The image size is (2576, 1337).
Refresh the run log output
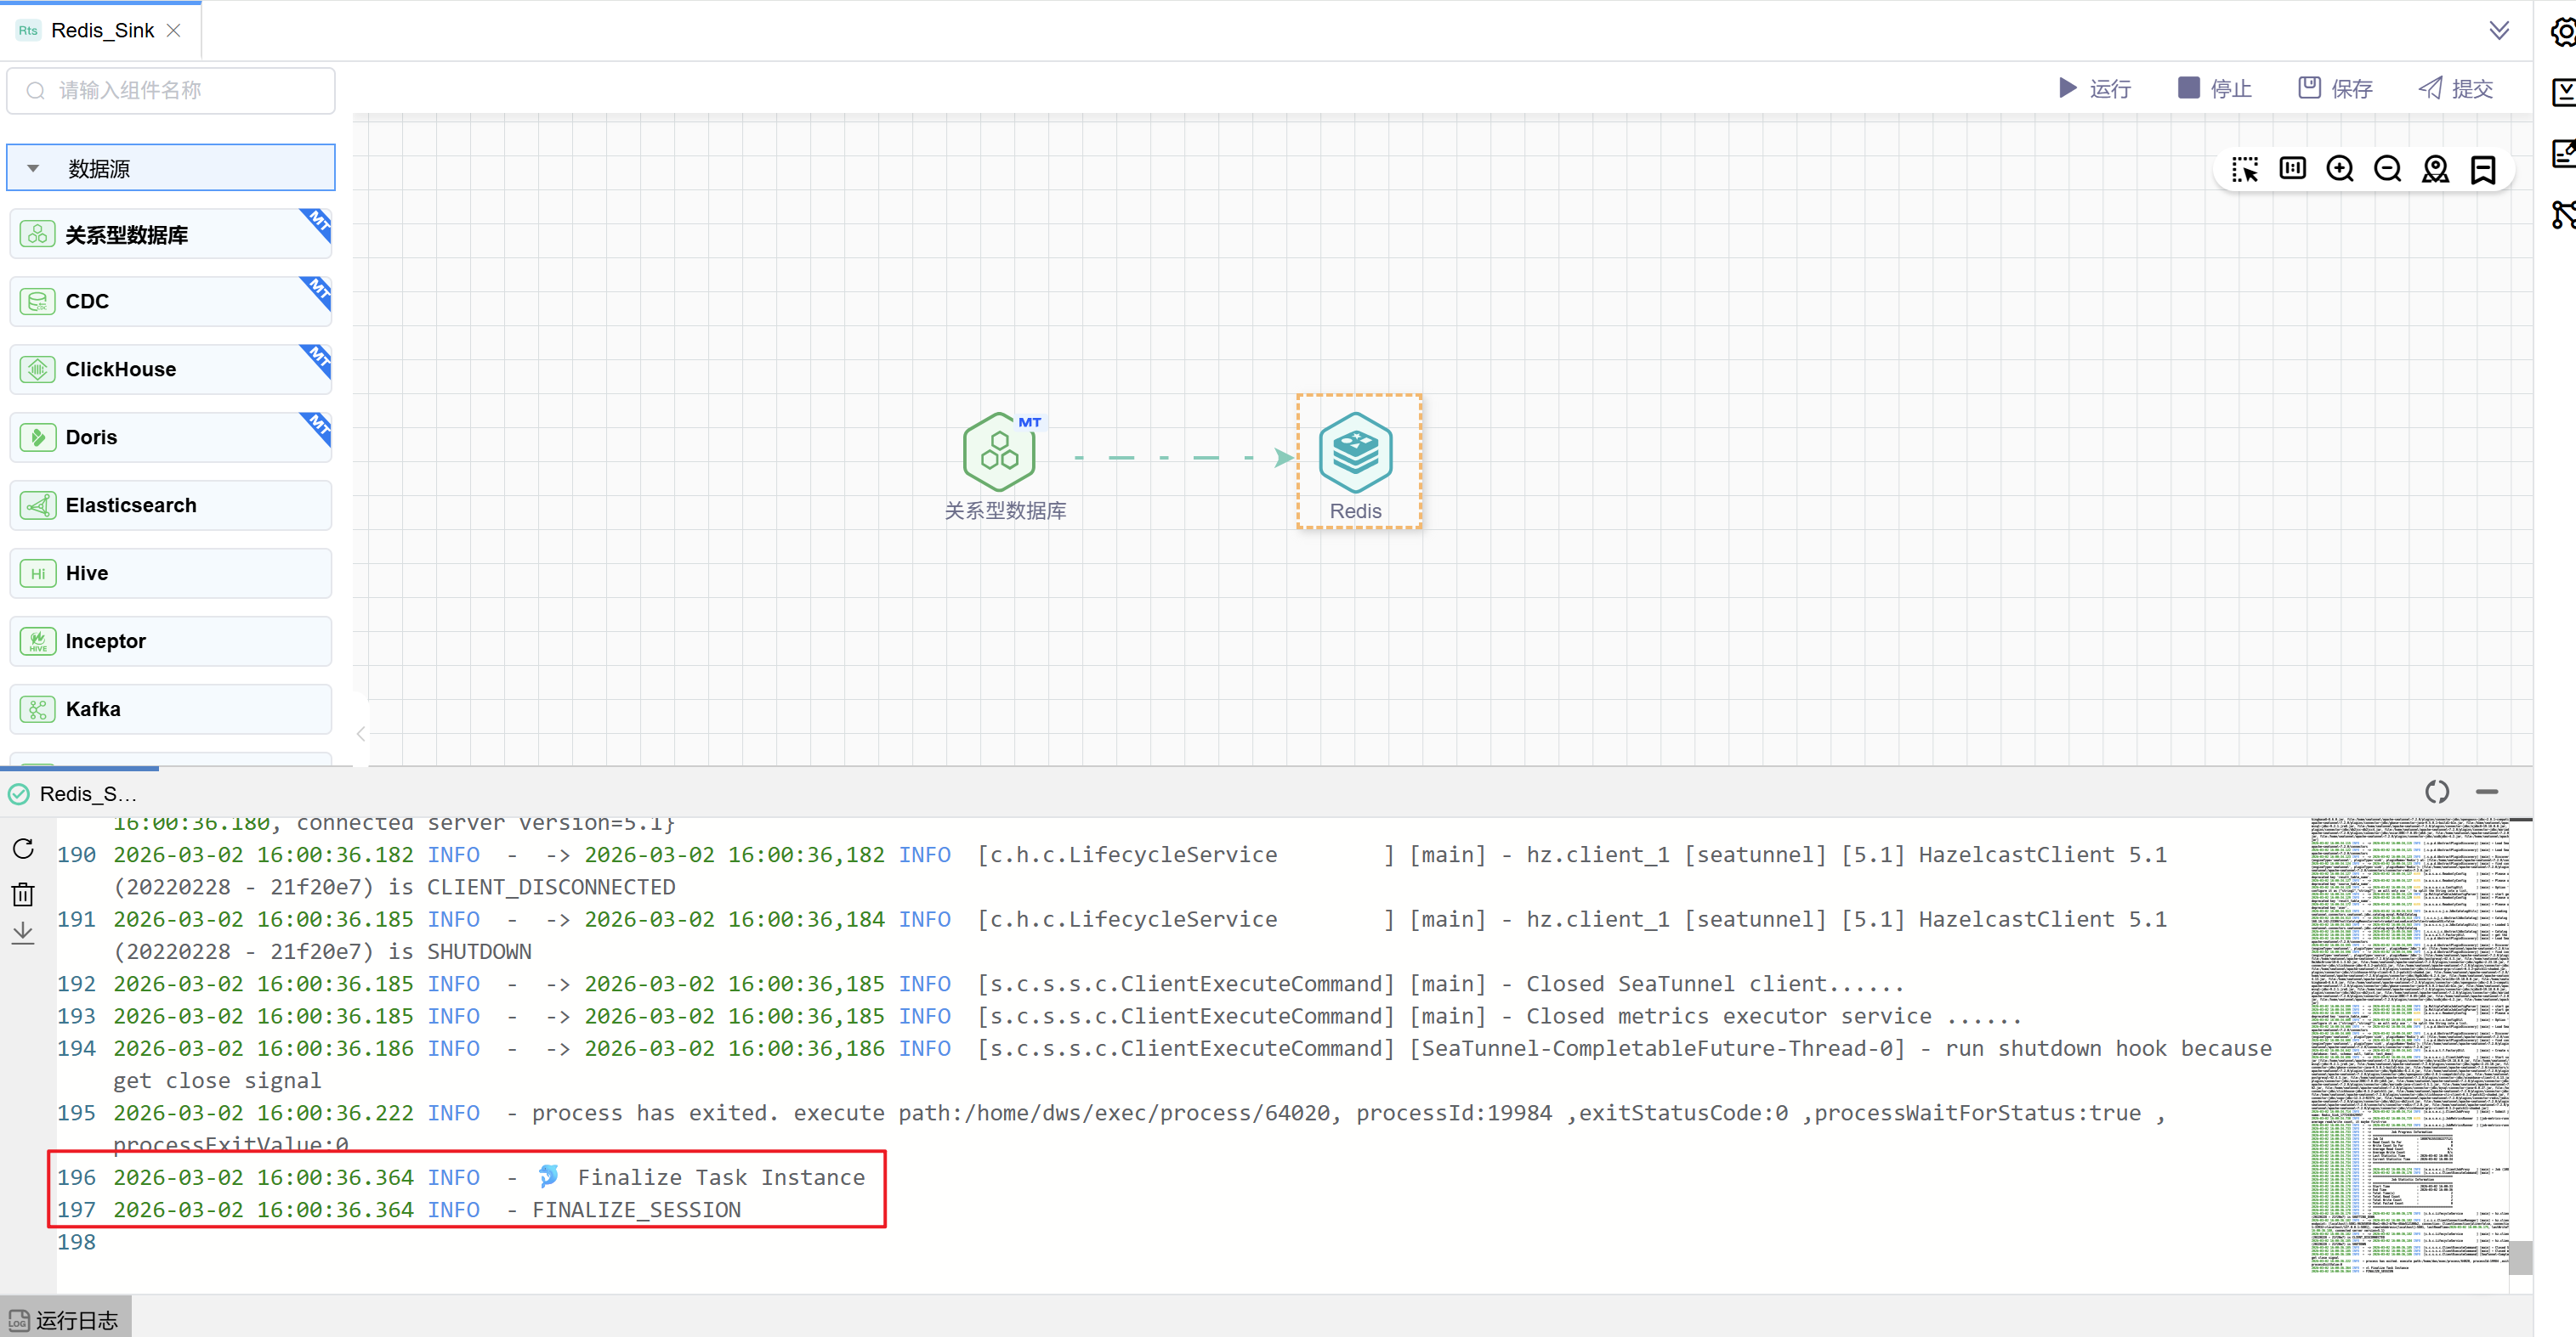tap(23, 849)
